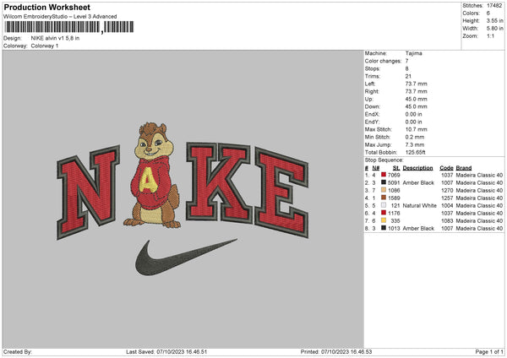Click the Trims value 21

(408, 76)
